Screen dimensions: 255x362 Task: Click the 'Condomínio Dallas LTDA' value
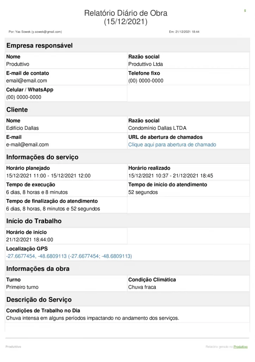tap(157, 128)
